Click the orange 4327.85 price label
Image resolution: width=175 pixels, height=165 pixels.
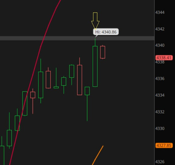tap(164, 145)
